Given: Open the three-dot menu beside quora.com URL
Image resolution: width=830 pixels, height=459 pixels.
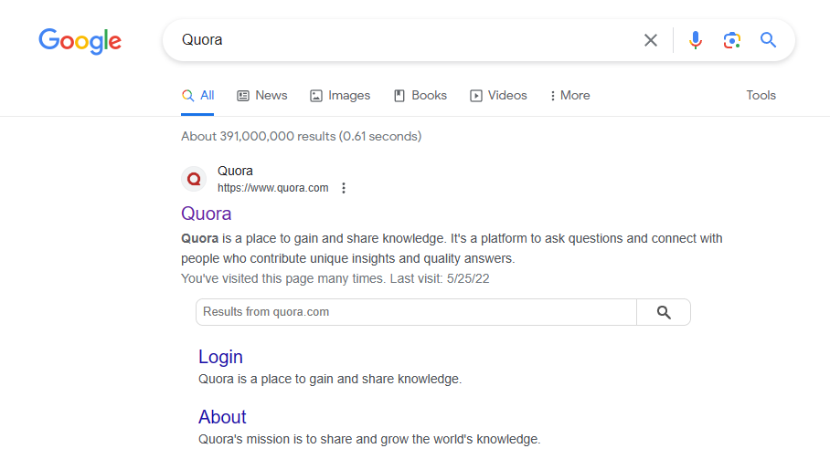Looking at the screenshot, I should pos(344,188).
